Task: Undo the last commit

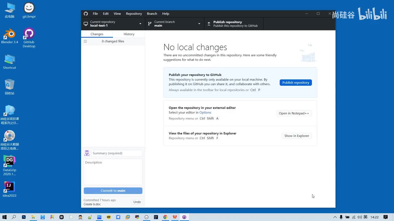Action: tap(137, 202)
